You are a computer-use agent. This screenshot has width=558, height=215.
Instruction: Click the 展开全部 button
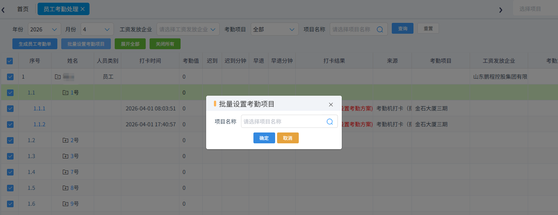pyautogui.click(x=130, y=44)
